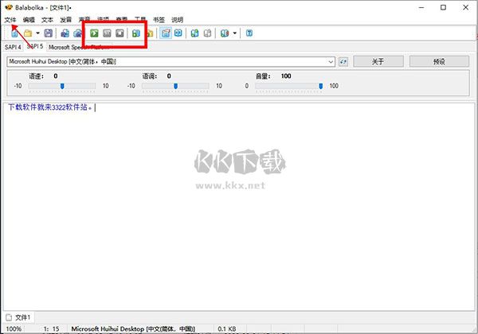Screen dimensions: 478x334
Task: Open the 编辑 menu
Action: (x=29, y=20)
